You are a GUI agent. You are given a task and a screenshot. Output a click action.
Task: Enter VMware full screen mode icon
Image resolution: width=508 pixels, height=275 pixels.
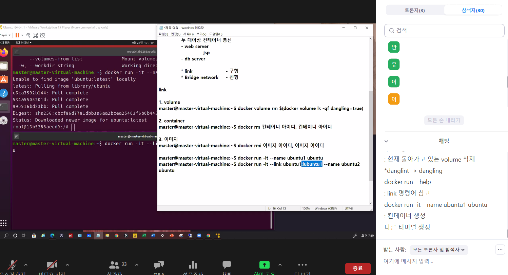35,35
